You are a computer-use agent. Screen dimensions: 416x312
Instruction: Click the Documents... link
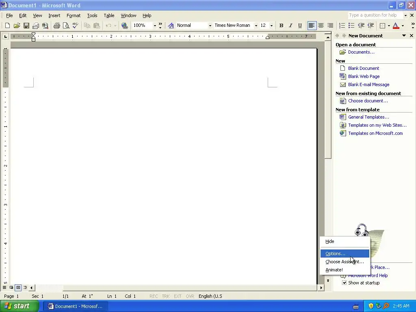pyautogui.click(x=361, y=52)
